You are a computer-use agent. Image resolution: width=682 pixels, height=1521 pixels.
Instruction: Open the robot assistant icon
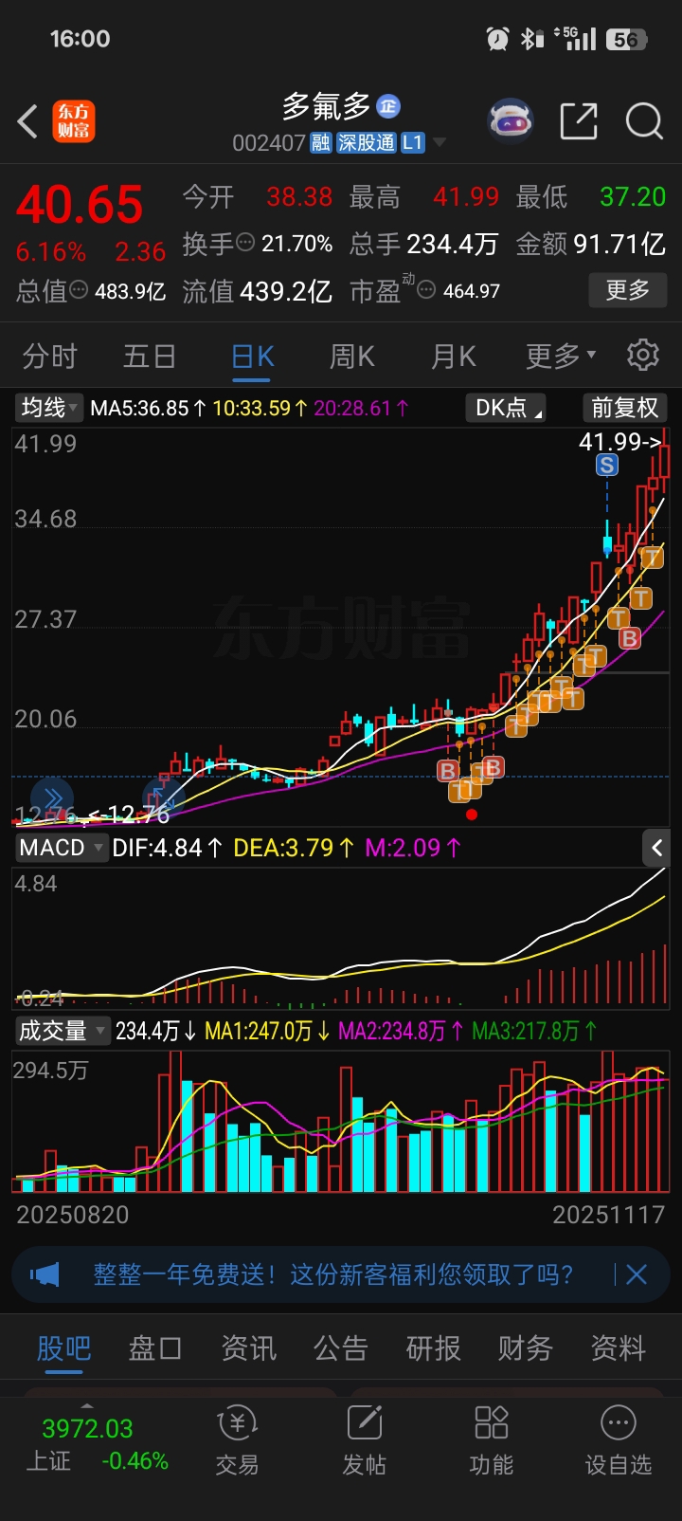click(x=511, y=120)
